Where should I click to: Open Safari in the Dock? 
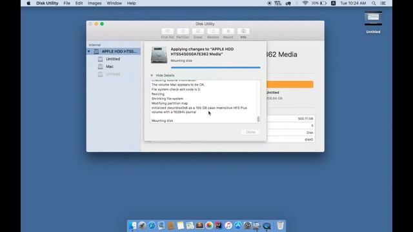pos(152,226)
